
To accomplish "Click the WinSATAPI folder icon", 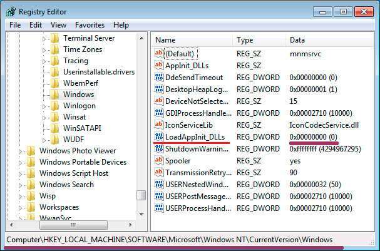I will point(54,128).
